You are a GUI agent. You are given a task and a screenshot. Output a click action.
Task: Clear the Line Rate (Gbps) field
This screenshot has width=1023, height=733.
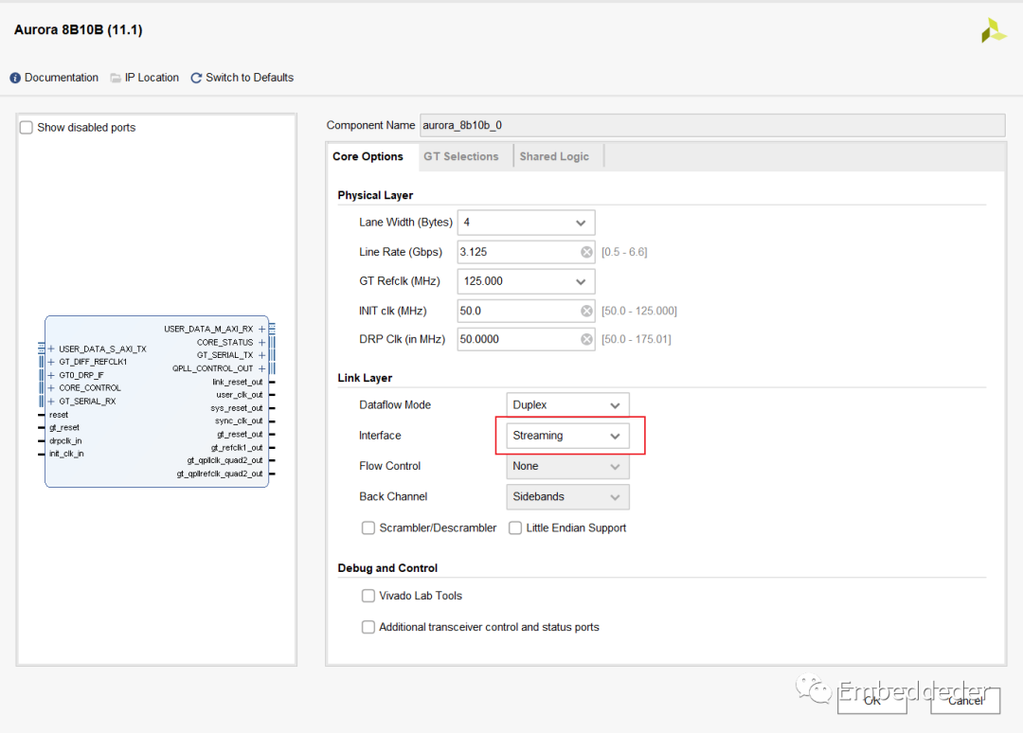(586, 252)
